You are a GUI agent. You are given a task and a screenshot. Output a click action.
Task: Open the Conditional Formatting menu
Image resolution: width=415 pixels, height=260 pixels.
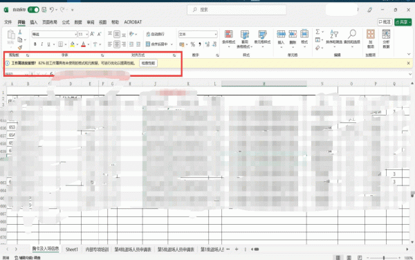pyautogui.click(x=229, y=39)
